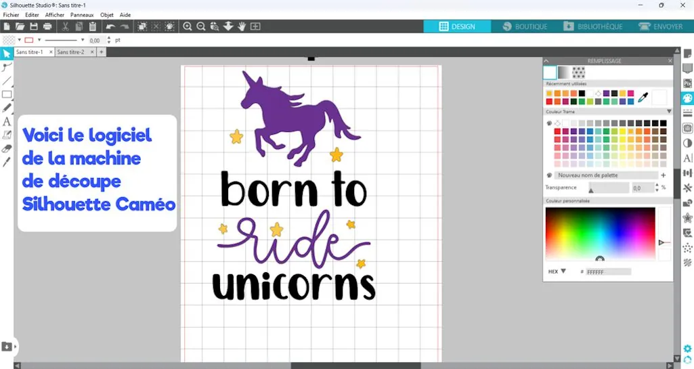Open preferences gear icon
This screenshot has height=369, width=694.
(687, 349)
